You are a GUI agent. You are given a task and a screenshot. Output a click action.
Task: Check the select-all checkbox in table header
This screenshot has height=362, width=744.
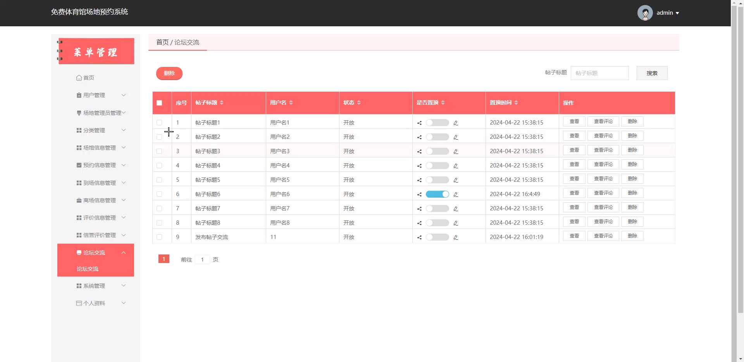(x=159, y=103)
